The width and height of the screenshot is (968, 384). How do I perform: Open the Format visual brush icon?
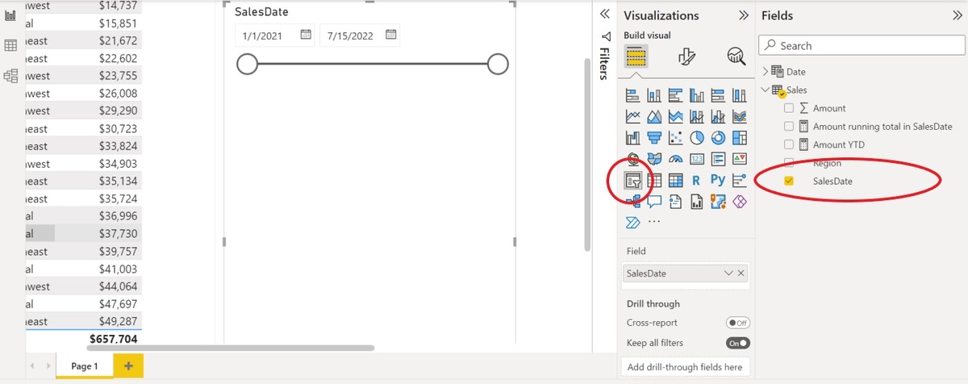click(686, 56)
